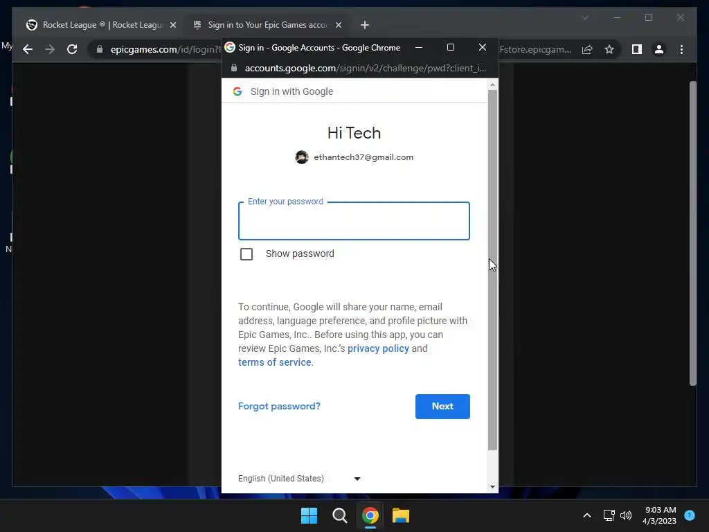Click the scrollbar in the Google sign-in popup
This screenshot has height=532, width=709.
coord(492,269)
